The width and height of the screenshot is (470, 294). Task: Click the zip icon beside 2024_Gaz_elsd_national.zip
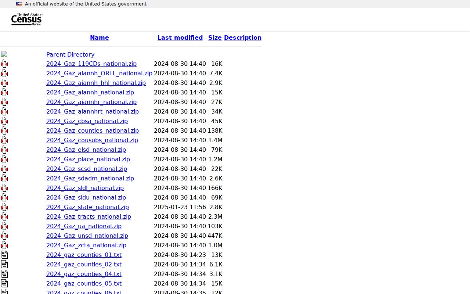pos(4,150)
